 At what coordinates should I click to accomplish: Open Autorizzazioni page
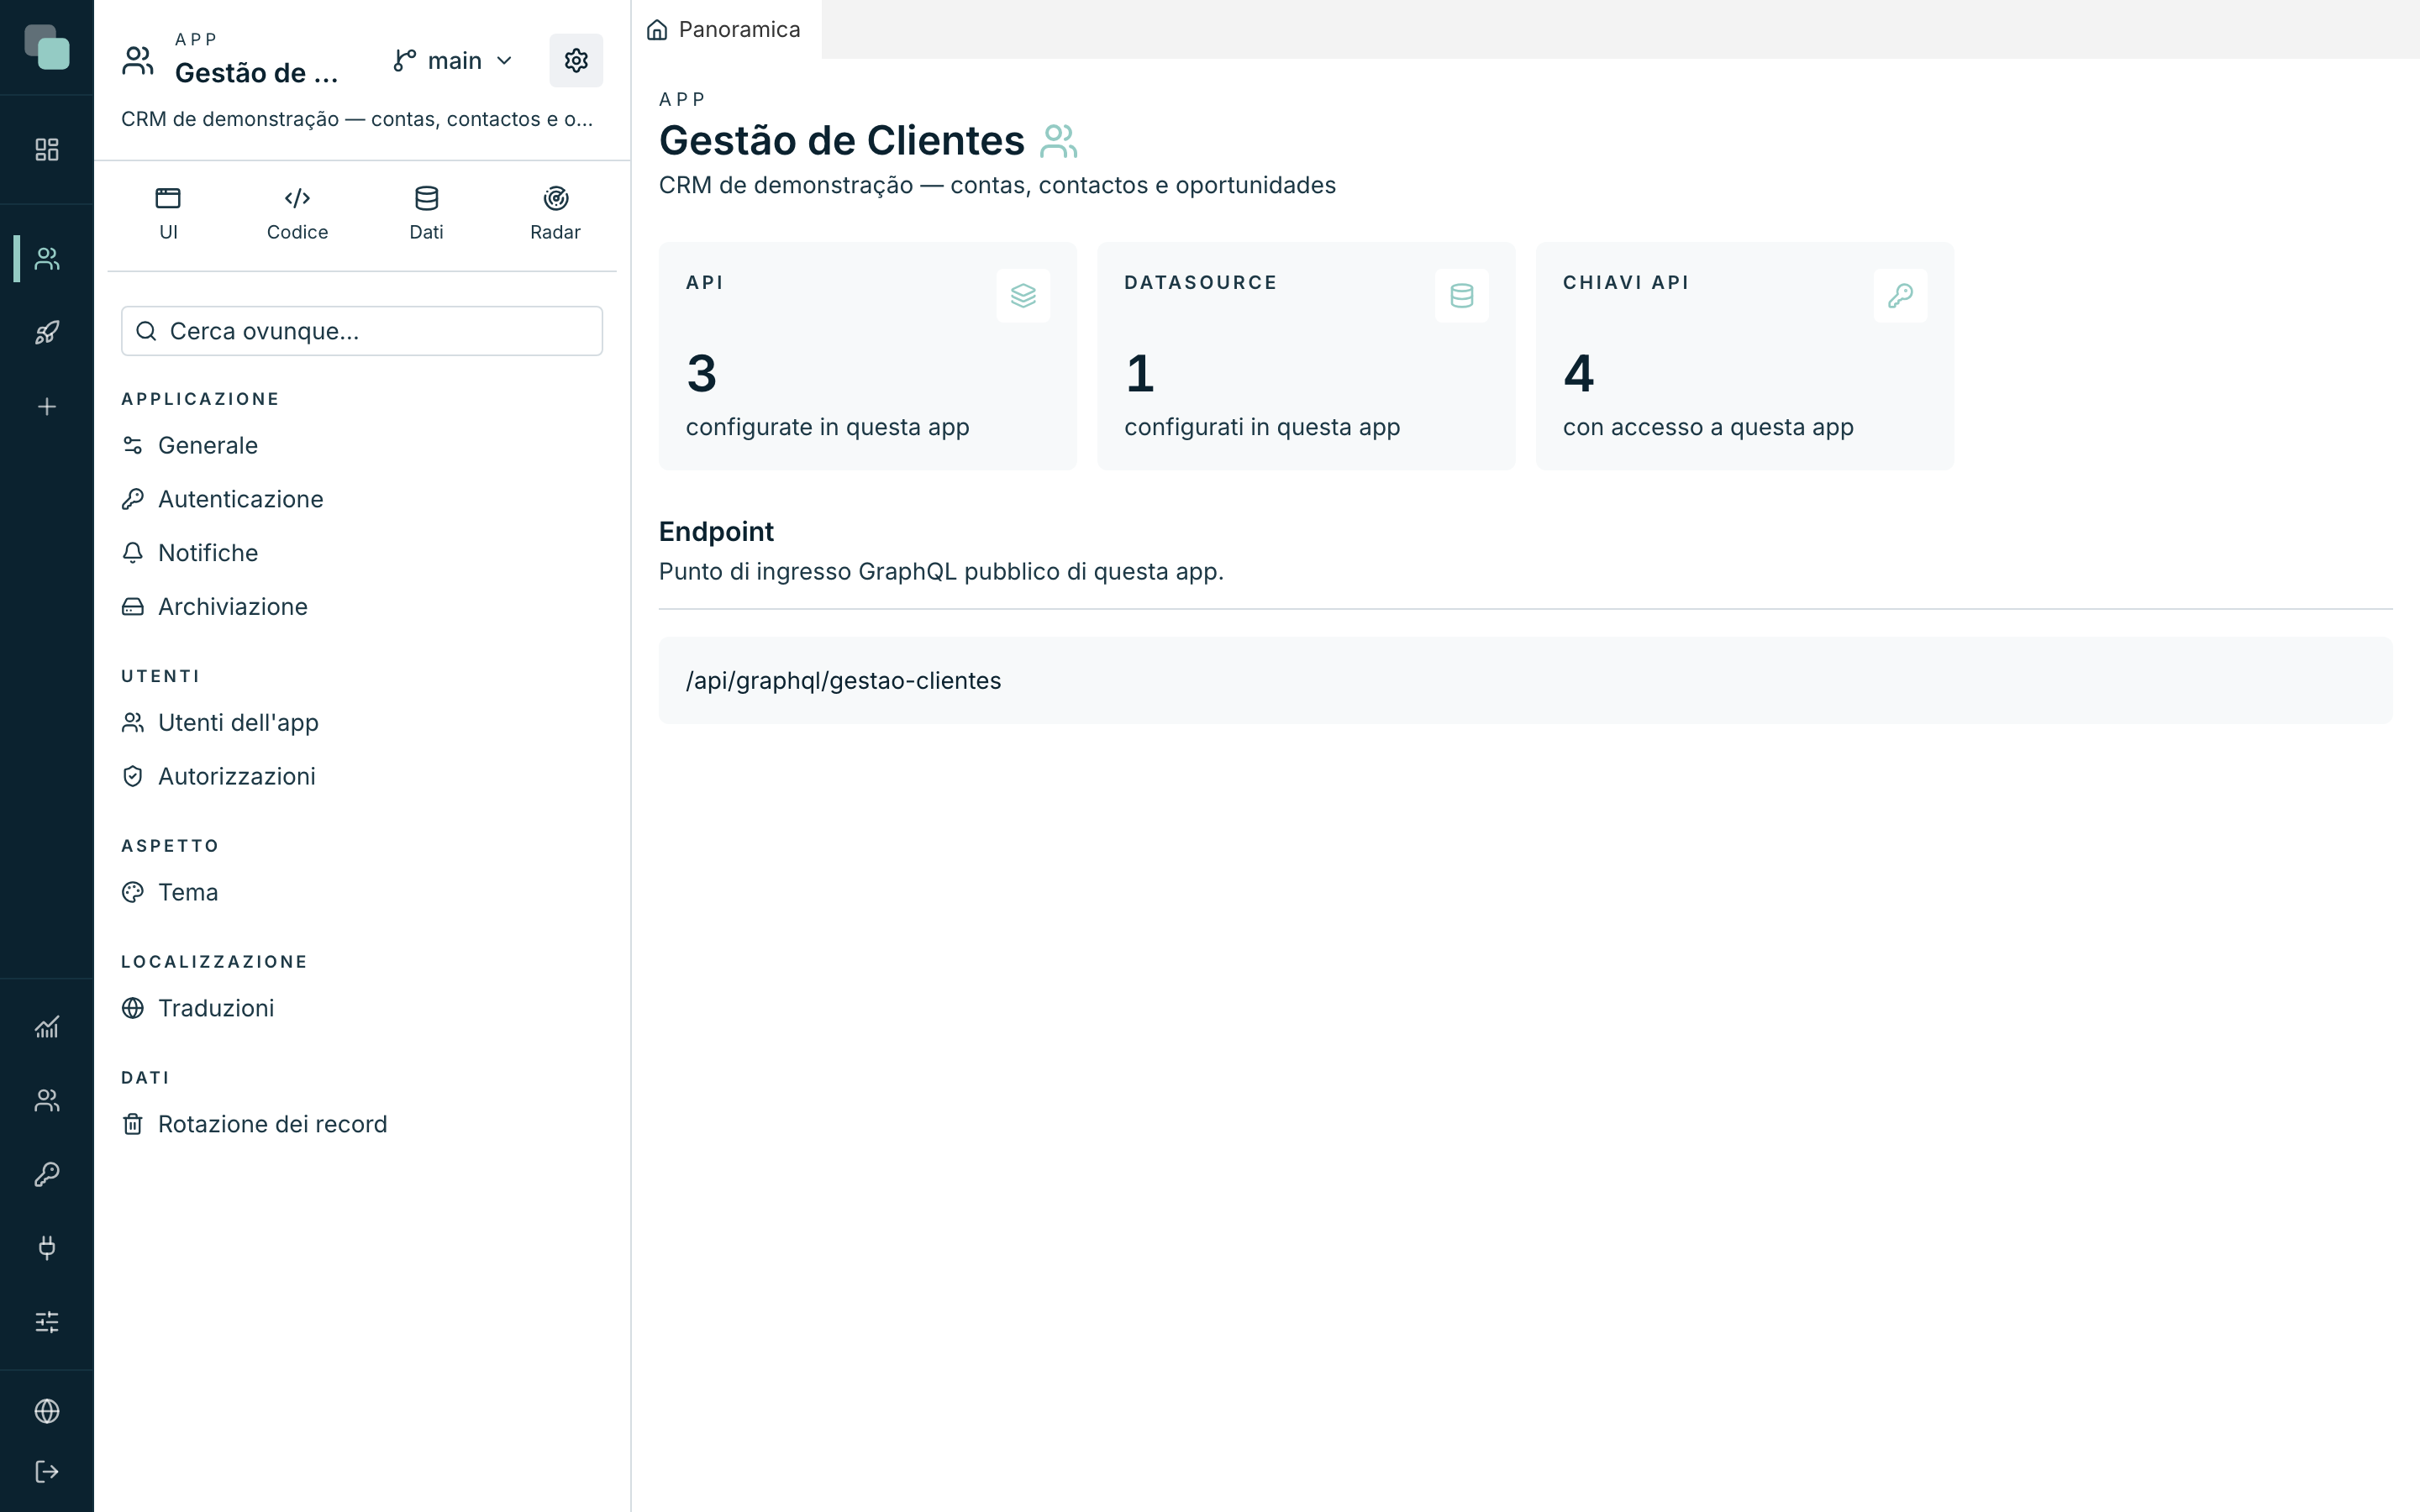tap(362, 776)
